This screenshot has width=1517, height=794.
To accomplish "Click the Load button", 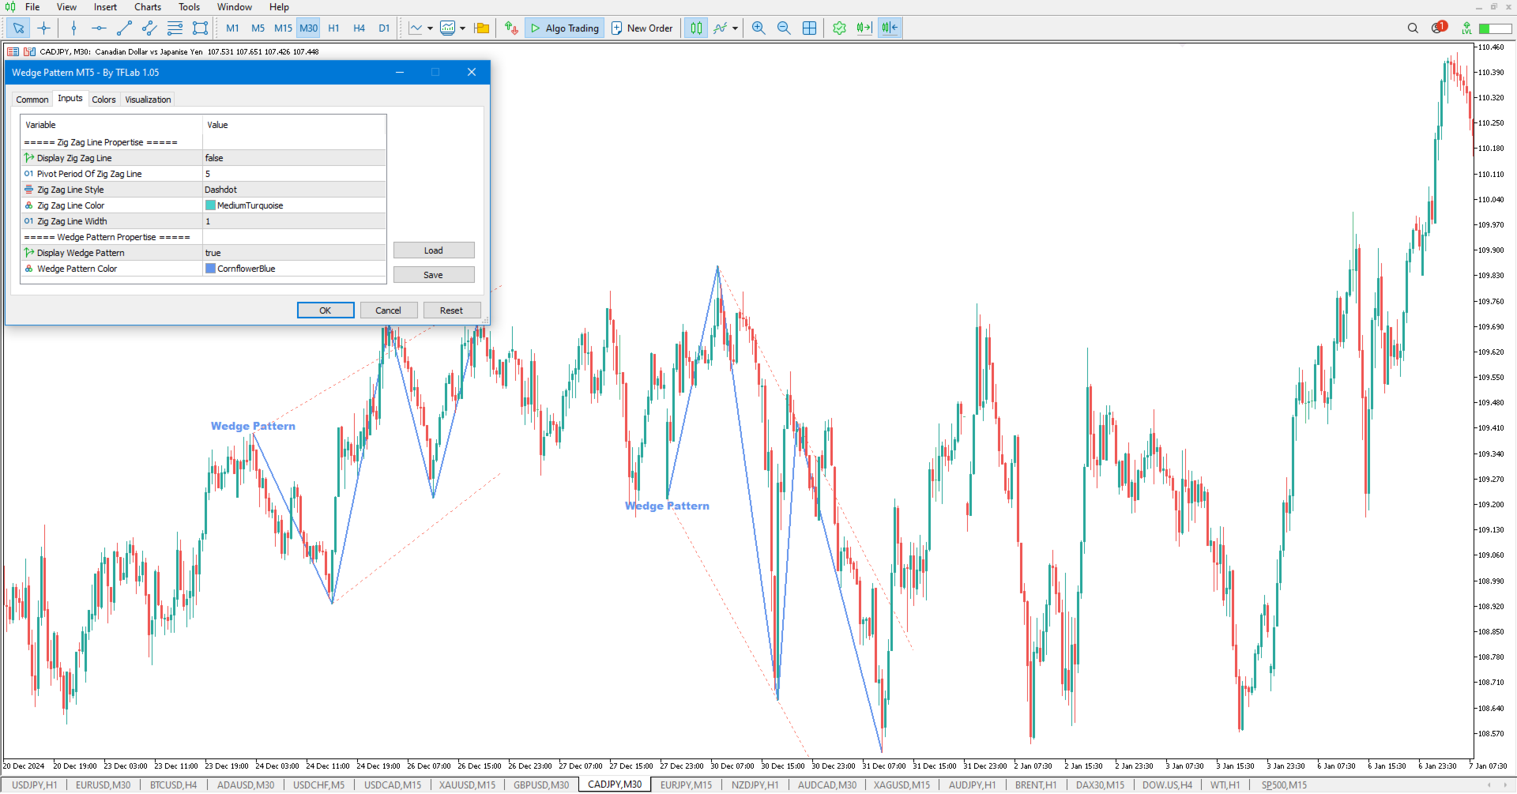I will [434, 250].
